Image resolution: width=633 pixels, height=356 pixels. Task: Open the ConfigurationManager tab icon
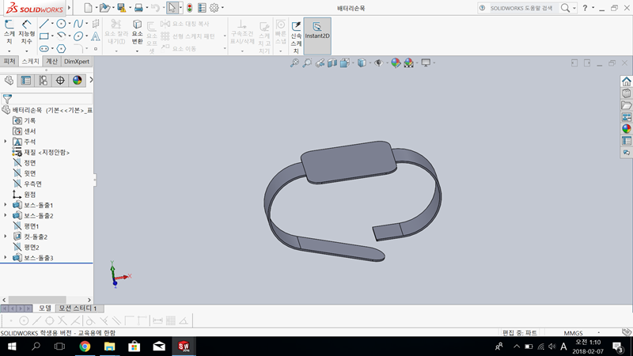(x=43, y=81)
